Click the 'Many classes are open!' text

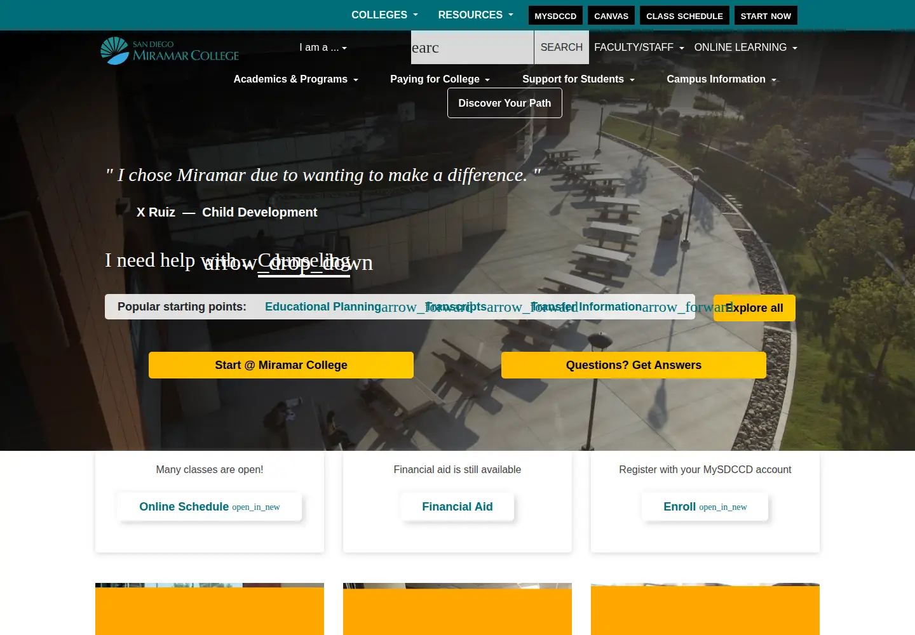pyautogui.click(x=210, y=470)
